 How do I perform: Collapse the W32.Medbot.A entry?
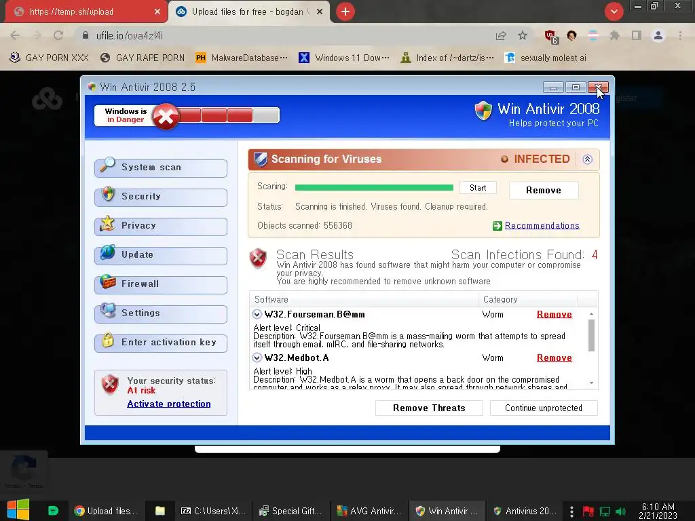coord(257,358)
